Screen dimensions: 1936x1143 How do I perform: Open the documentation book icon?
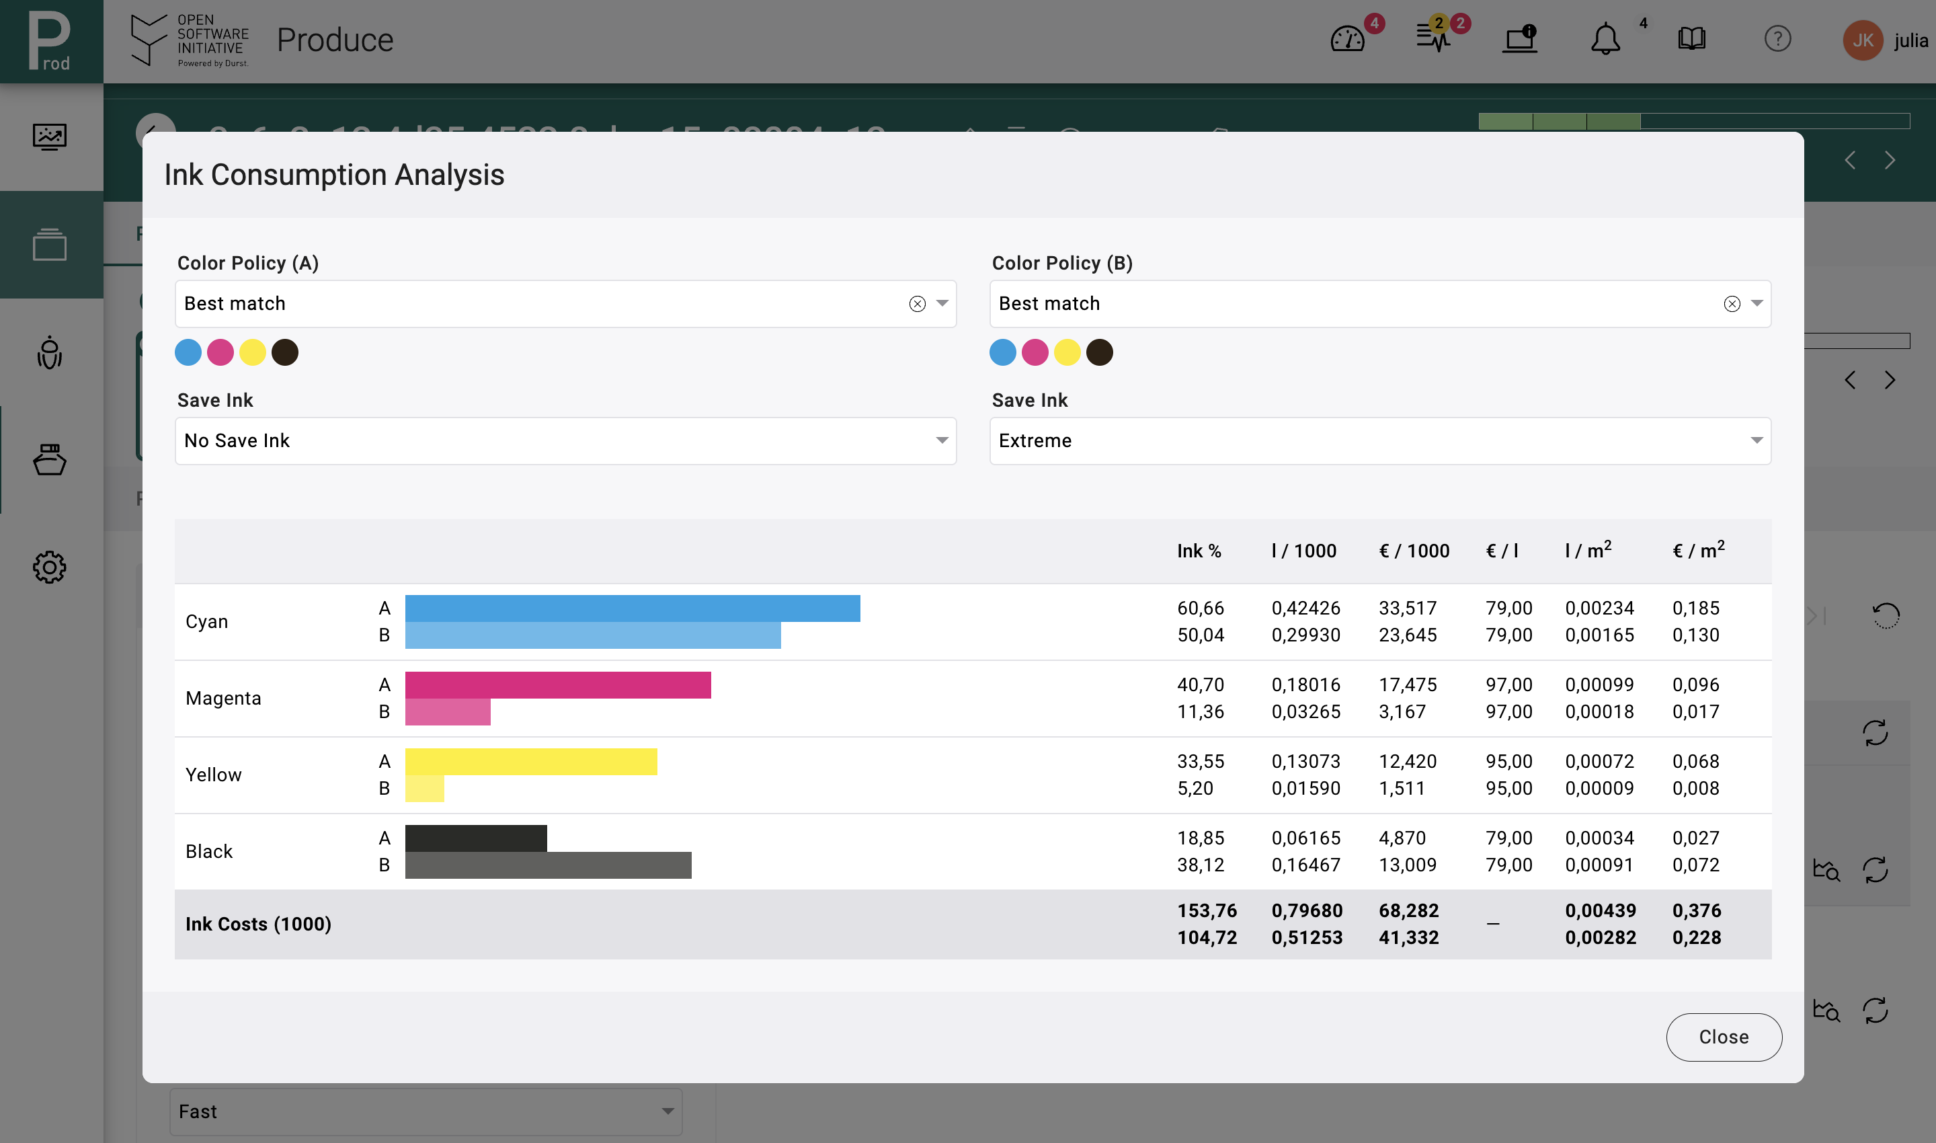pyautogui.click(x=1692, y=38)
